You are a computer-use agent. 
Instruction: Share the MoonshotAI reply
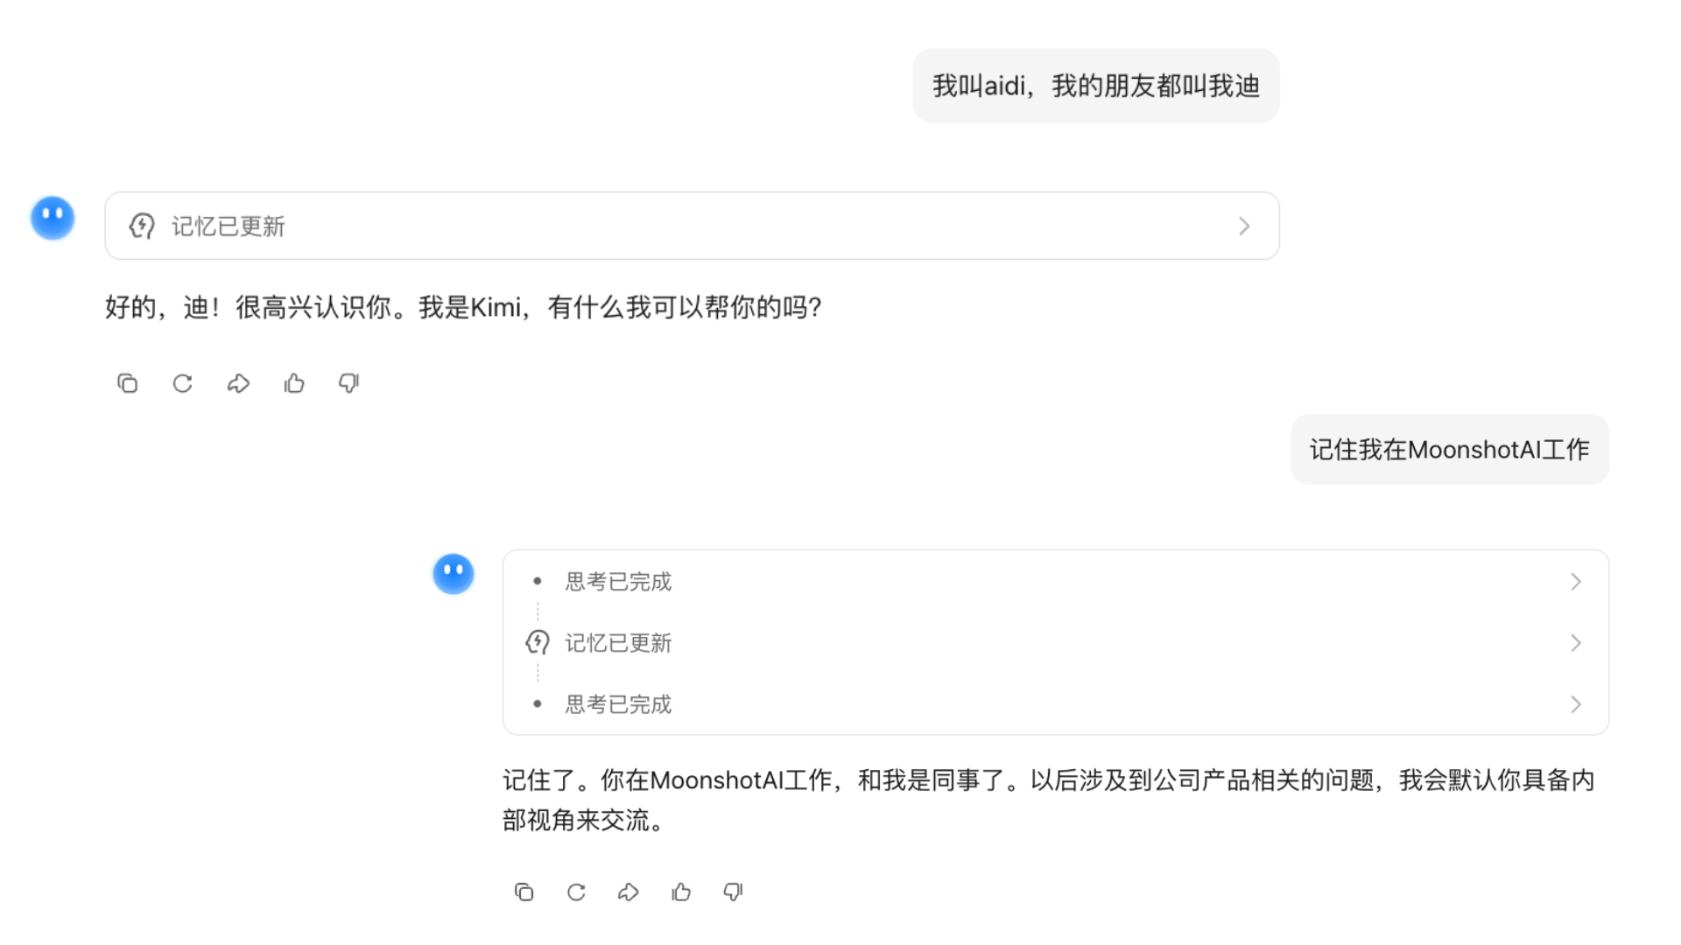[629, 892]
